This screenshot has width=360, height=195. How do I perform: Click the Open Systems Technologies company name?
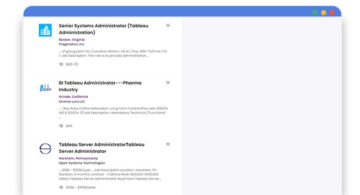pos(81,163)
